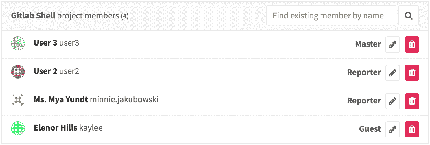Click the search magnifier button
This screenshot has width=430, height=145.
tap(408, 16)
